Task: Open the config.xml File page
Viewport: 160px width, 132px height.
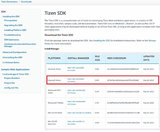Action: [11, 88]
